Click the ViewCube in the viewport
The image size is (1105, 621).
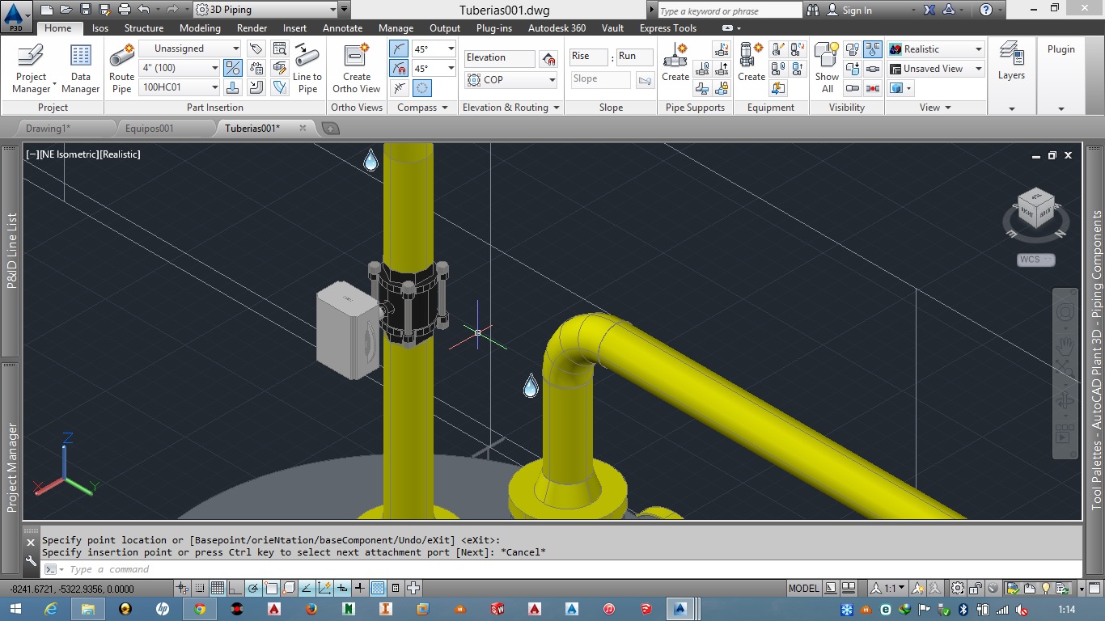pos(1035,209)
